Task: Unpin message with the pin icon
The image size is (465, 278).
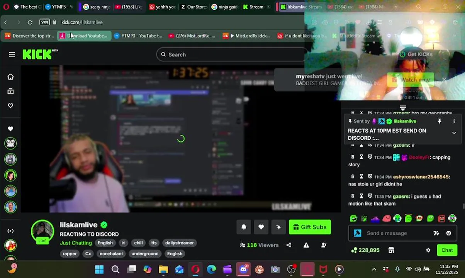Action: point(439,121)
